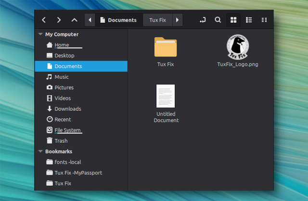This screenshot has height=201, width=308.
Task: Switch to icon grid view
Action: 233,20
